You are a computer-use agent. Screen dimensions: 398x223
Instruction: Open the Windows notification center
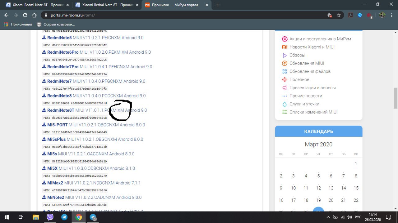[388, 217]
